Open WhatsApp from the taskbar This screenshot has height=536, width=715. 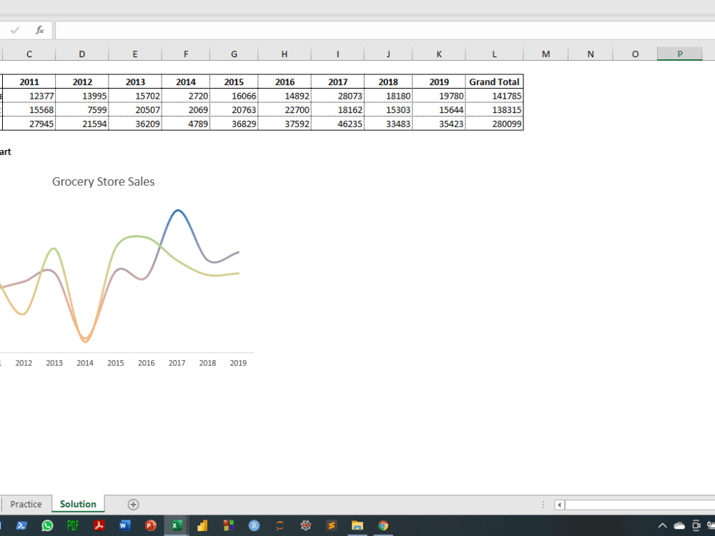(x=47, y=525)
